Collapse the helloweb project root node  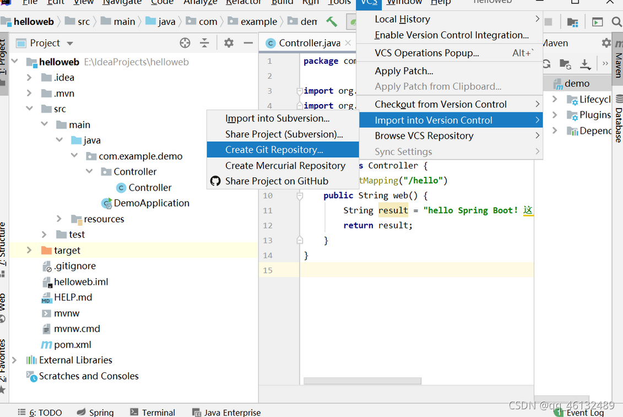point(15,61)
